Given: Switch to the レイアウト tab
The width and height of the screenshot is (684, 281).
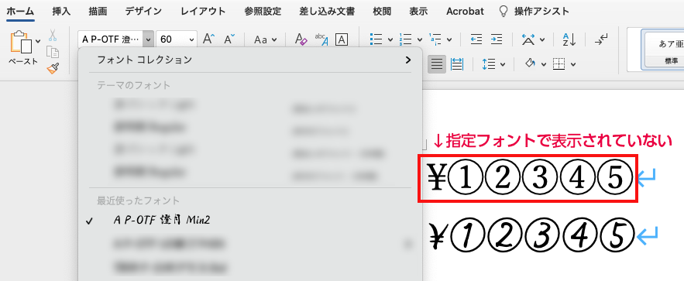Looking at the screenshot, I should tap(203, 12).
